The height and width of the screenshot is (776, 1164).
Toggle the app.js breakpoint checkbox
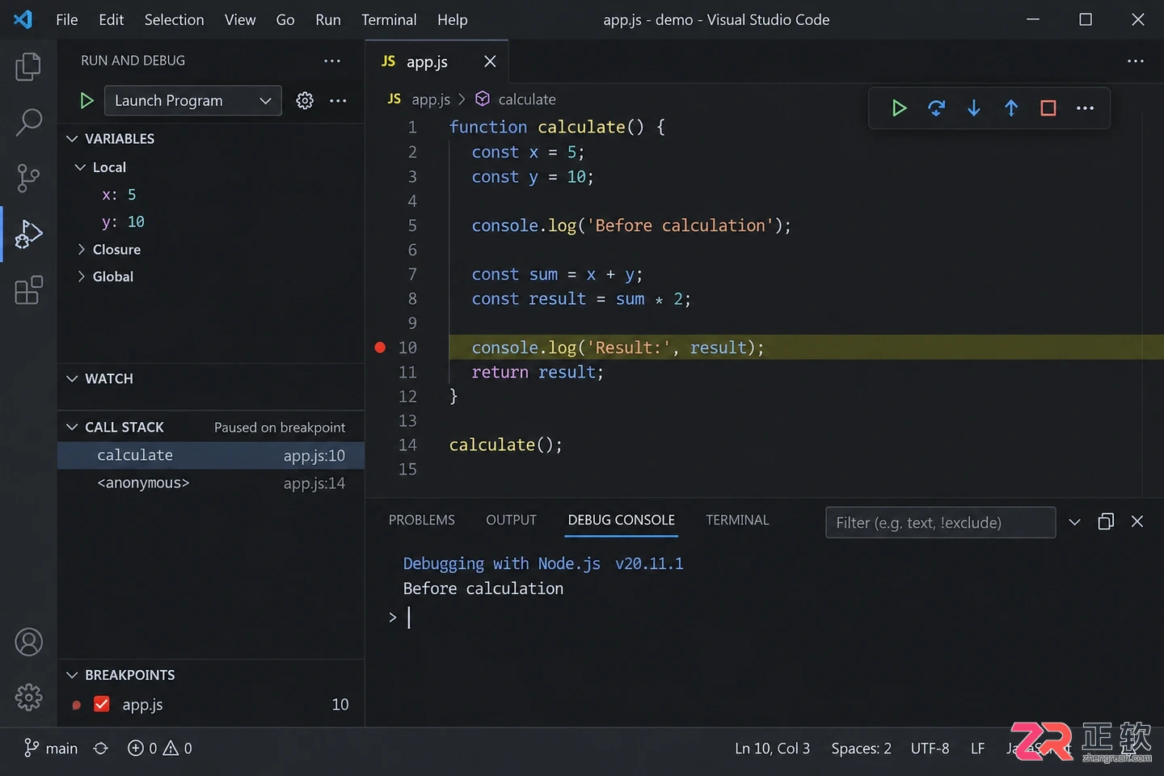pyautogui.click(x=102, y=704)
